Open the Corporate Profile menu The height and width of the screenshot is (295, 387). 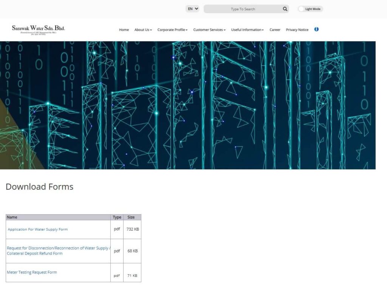[172, 29]
